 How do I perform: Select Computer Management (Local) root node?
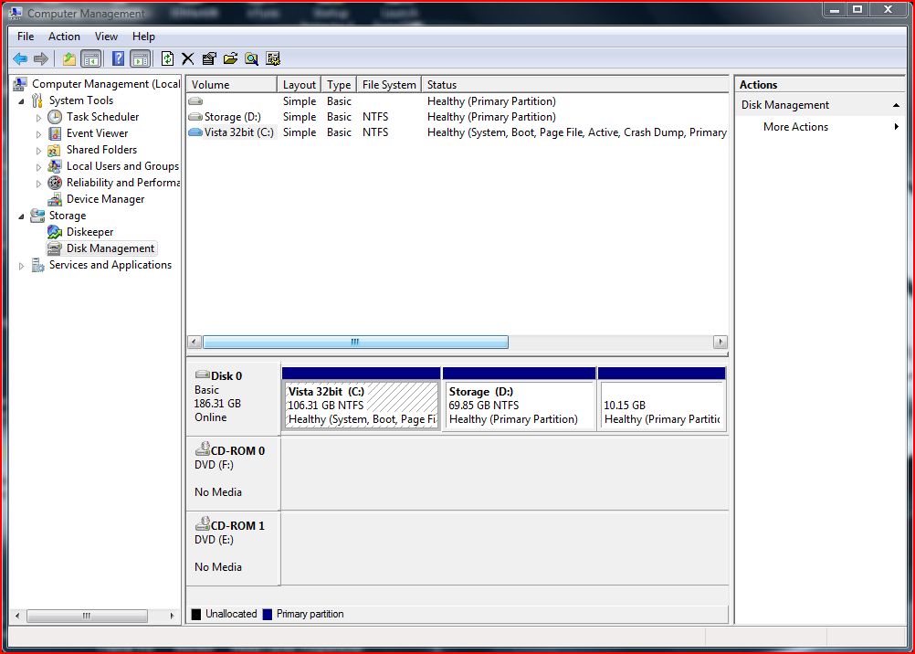pos(106,84)
